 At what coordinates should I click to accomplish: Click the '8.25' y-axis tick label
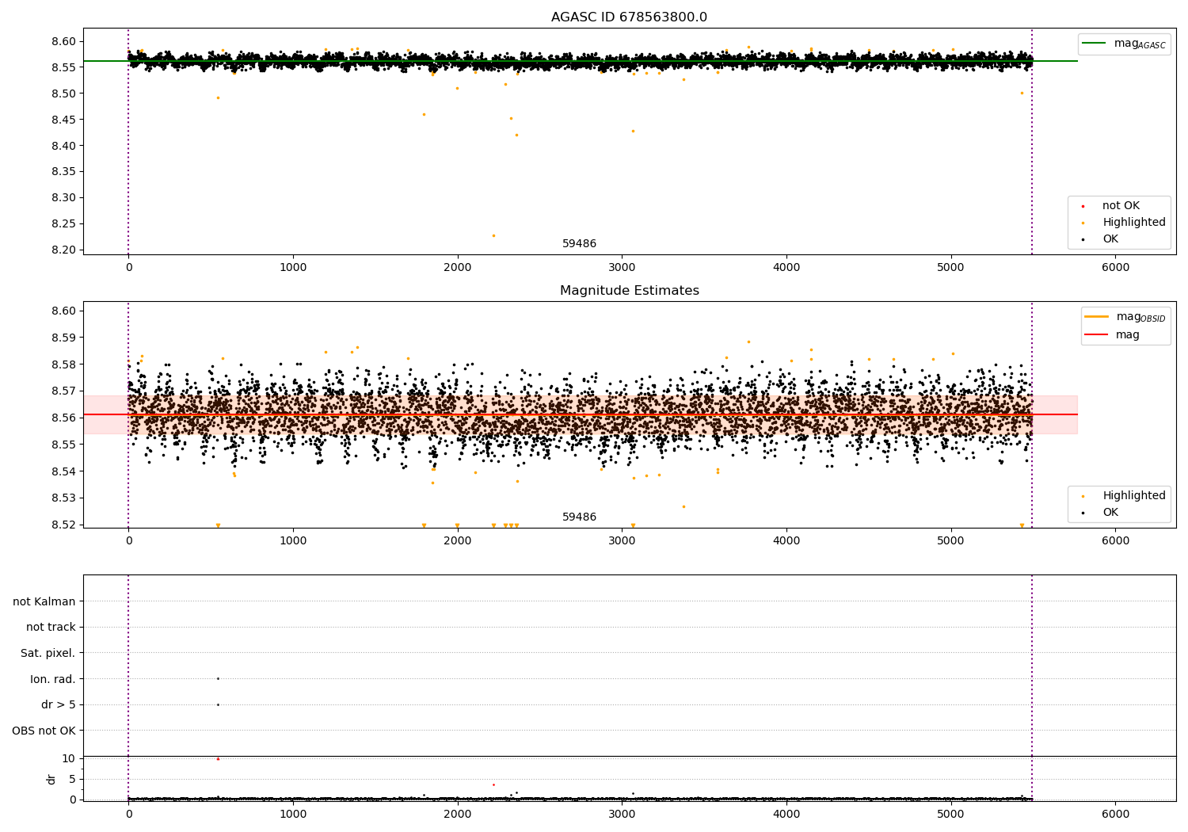(64, 224)
